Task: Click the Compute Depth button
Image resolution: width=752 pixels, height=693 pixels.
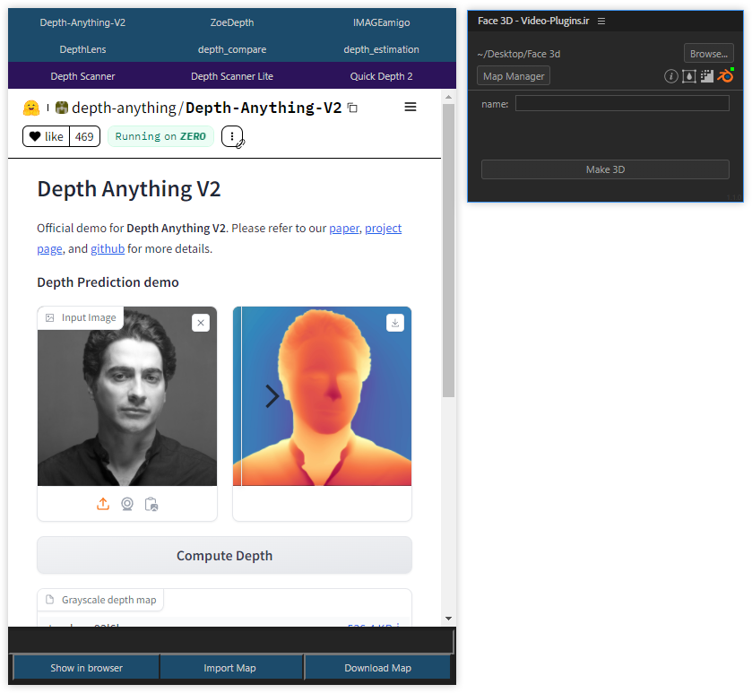Action: (224, 555)
